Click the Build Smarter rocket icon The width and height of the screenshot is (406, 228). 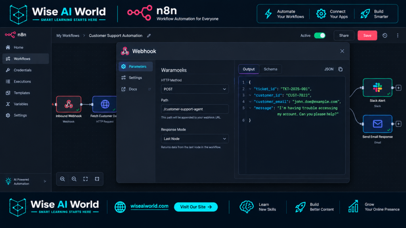point(365,14)
